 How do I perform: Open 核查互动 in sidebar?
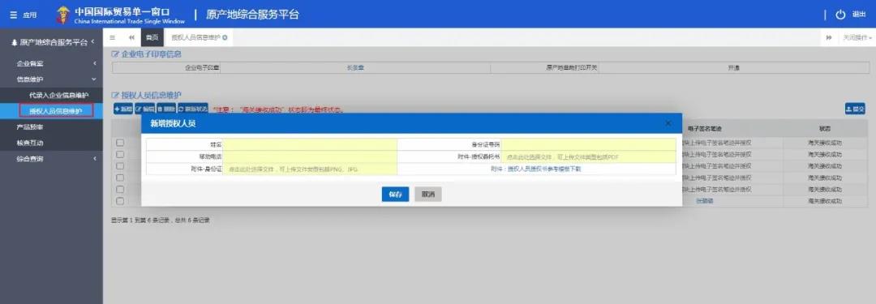coord(30,143)
